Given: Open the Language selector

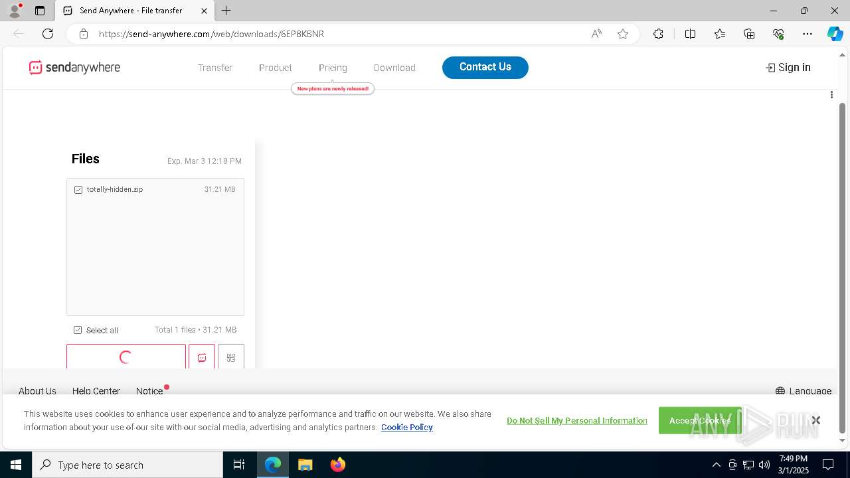Looking at the screenshot, I should click(804, 391).
